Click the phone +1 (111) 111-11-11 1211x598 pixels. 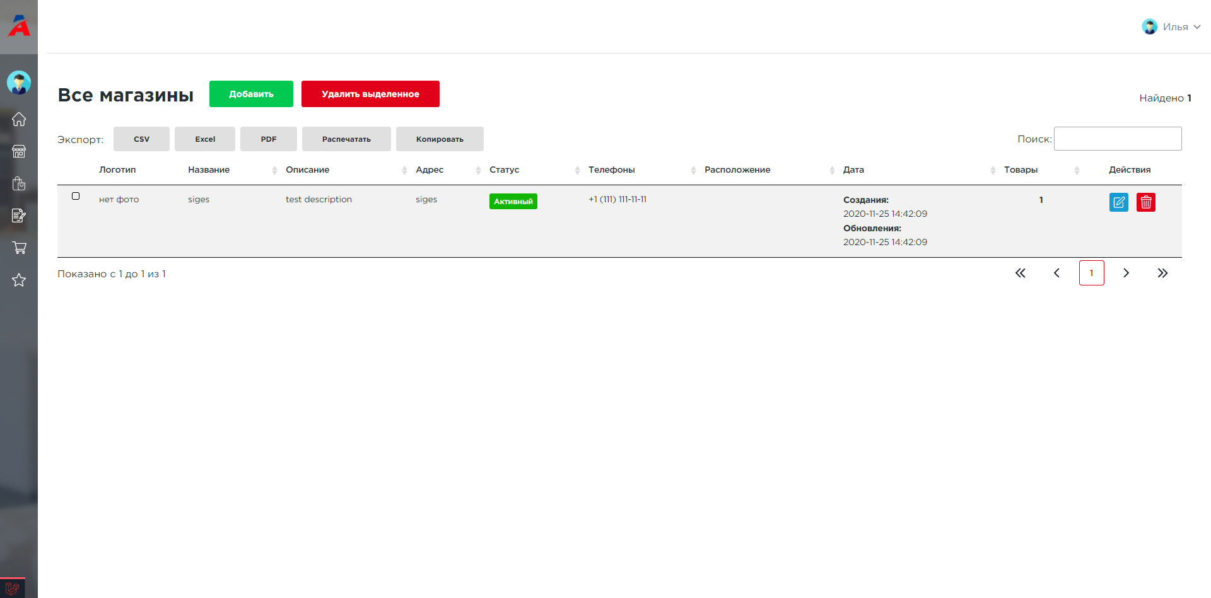coord(617,199)
